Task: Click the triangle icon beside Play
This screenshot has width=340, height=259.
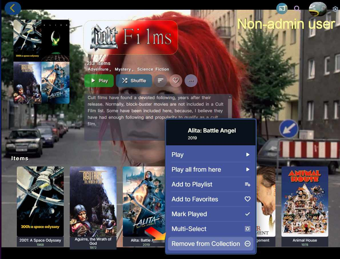Action: click(x=248, y=154)
